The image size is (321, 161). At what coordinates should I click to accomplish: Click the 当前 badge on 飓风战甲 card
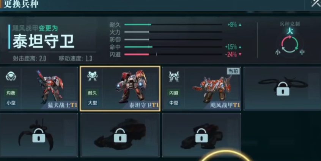click(x=233, y=71)
